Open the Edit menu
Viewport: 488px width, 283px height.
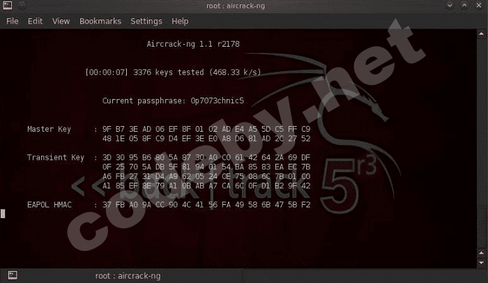click(35, 21)
